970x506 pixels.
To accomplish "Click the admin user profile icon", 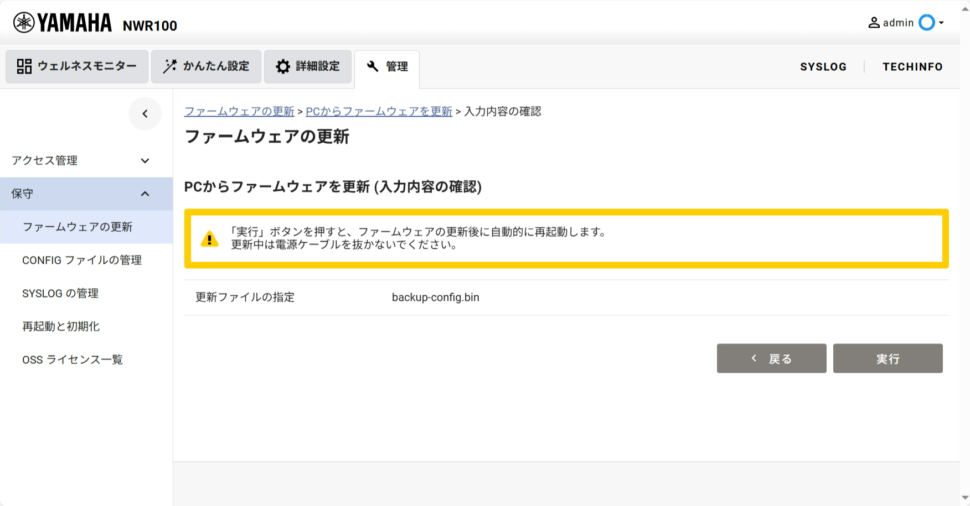I will [x=874, y=23].
